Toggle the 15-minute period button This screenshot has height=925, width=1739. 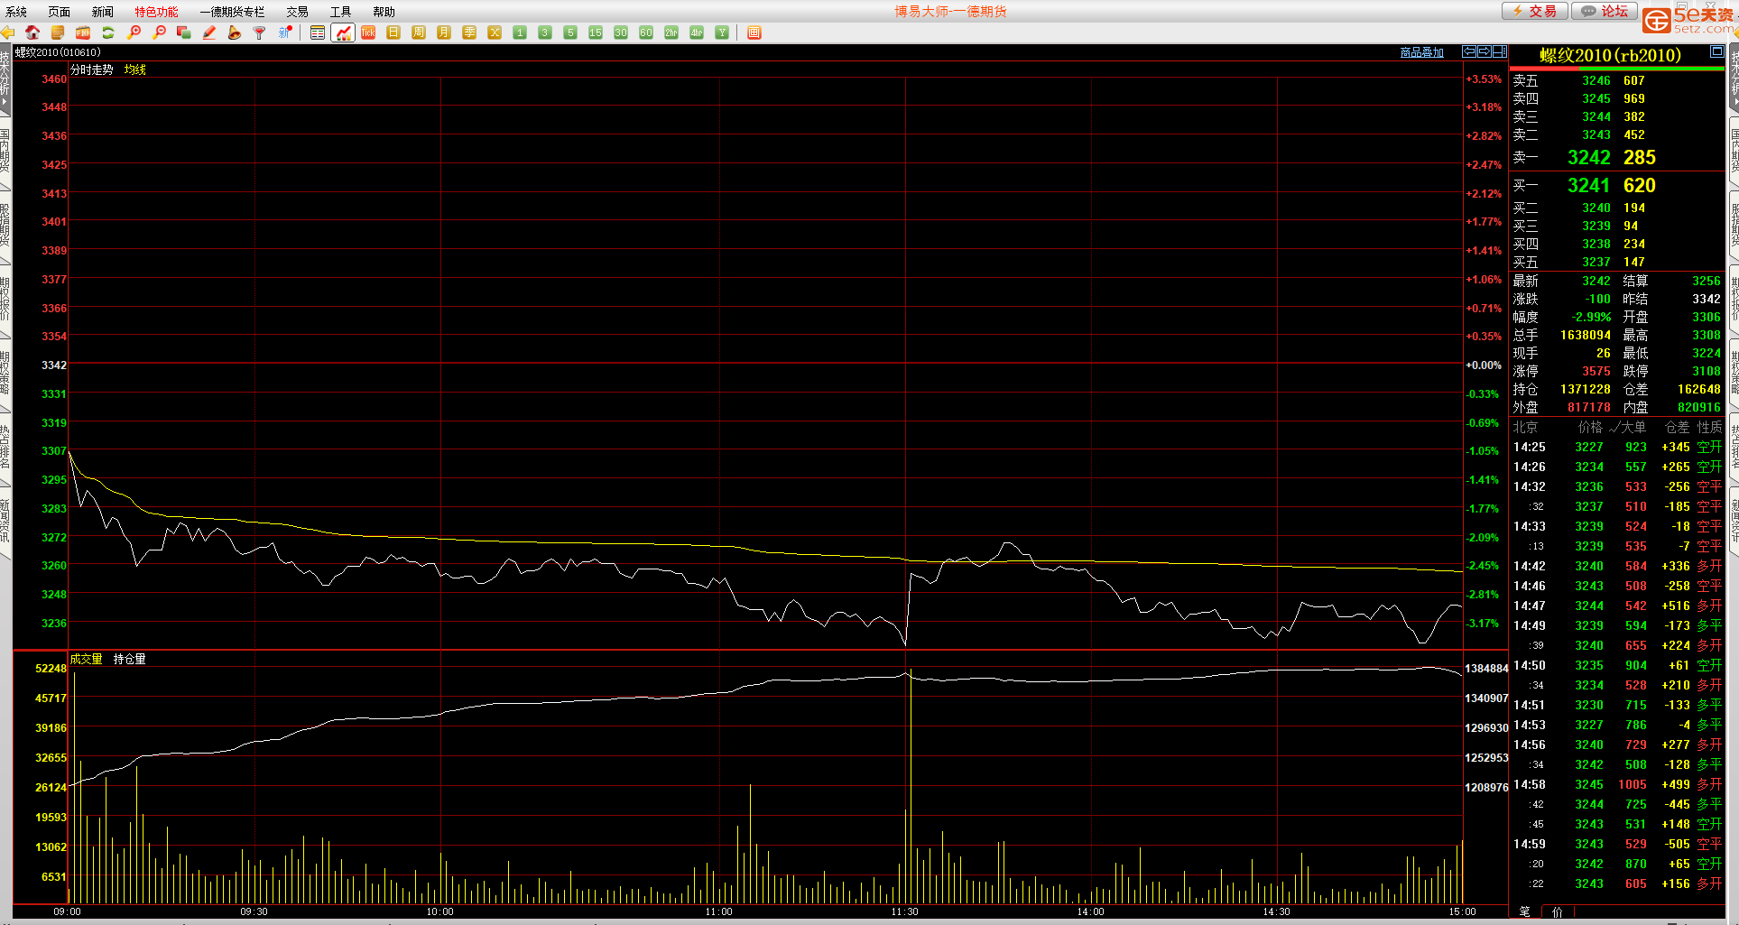(x=596, y=32)
